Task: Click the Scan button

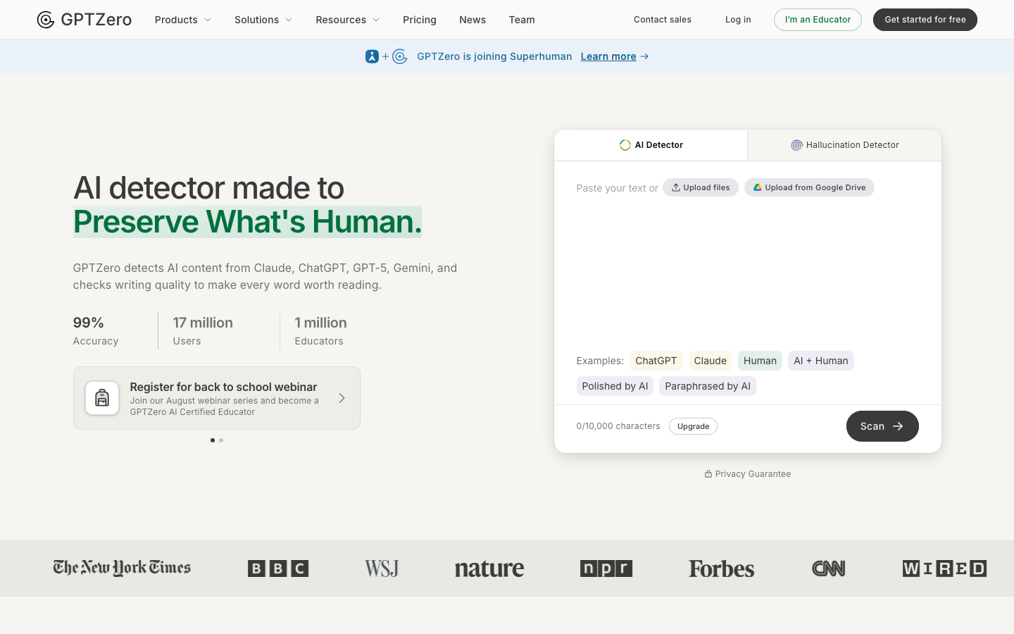Action: click(x=882, y=426)
